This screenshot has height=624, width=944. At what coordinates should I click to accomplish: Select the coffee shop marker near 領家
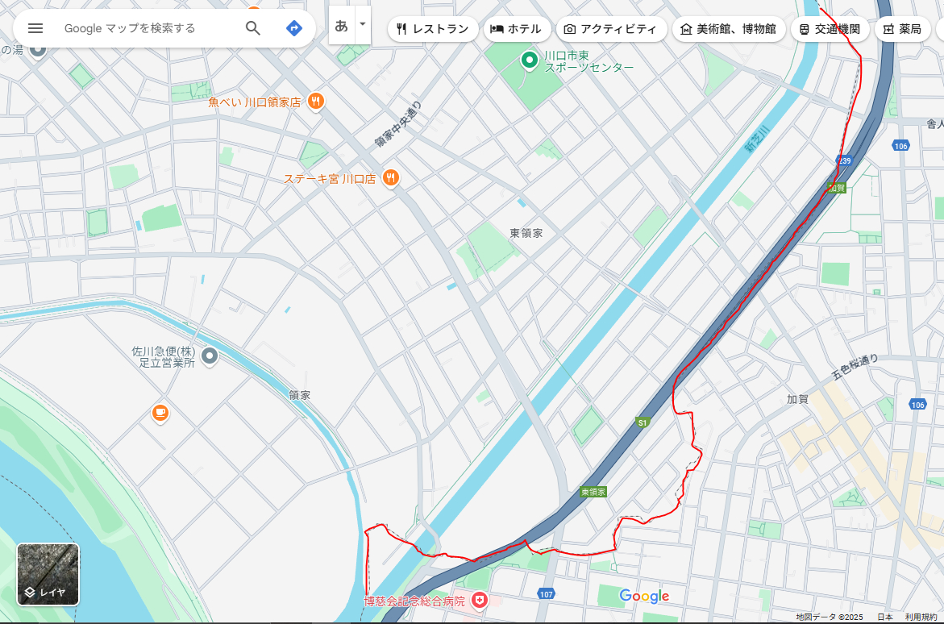coord(160,412)
